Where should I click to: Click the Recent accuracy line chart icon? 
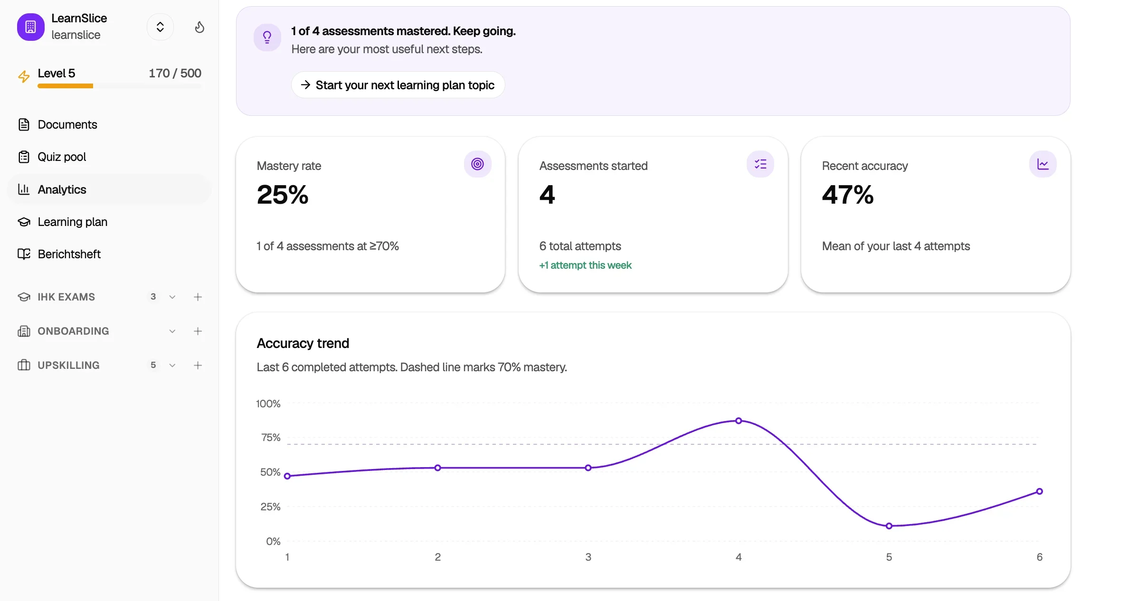pyautogui.click(x=1043, y=164)
